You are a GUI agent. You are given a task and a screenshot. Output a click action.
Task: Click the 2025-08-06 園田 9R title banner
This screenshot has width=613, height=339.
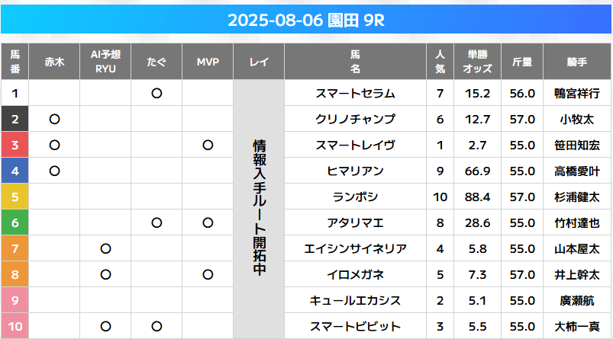click(306, 20)
